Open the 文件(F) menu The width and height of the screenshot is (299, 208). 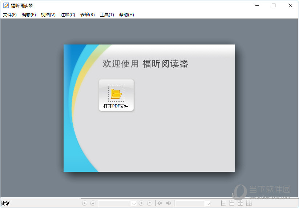10,14
